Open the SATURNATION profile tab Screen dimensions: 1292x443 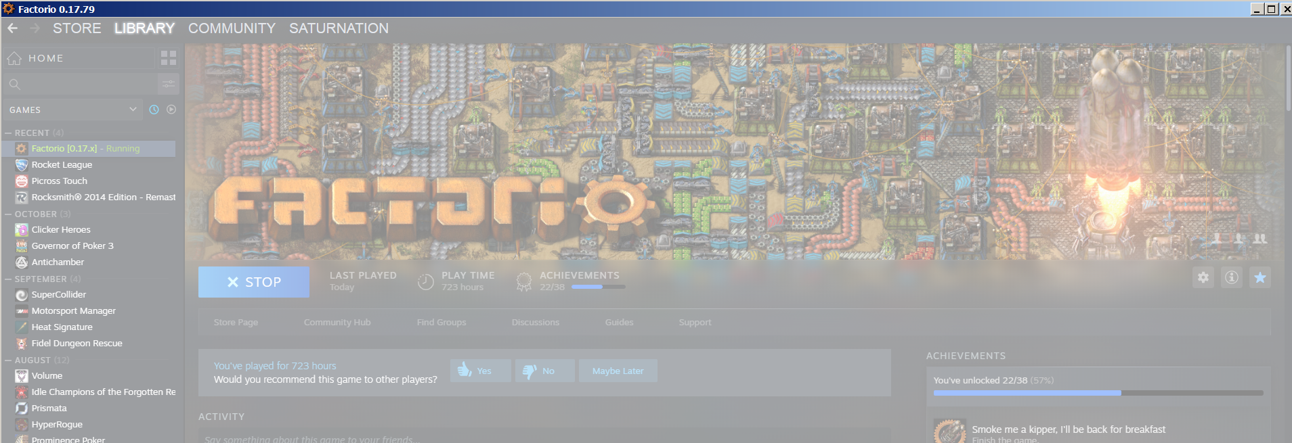pos(339,28)
